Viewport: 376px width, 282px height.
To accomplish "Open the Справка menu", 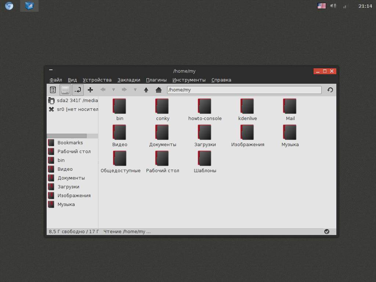I will (221, 80).
